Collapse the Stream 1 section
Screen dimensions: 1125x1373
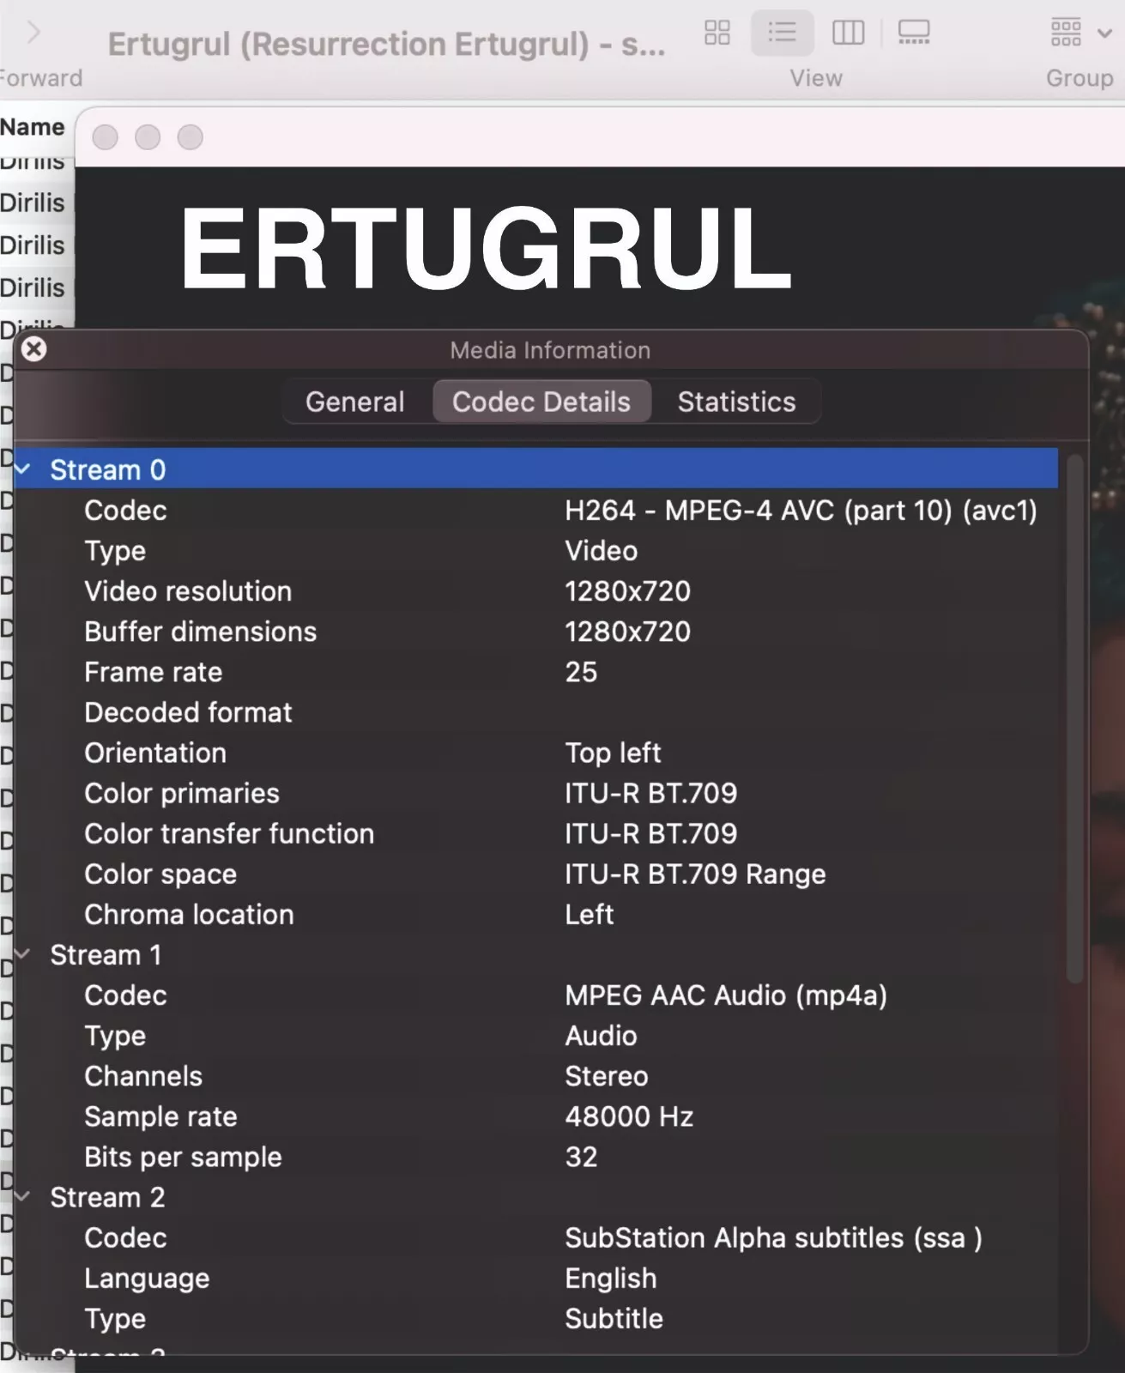pos(23,954)
